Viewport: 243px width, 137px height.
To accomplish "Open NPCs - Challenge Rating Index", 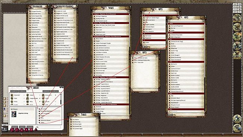I will (x=142, y=60).
